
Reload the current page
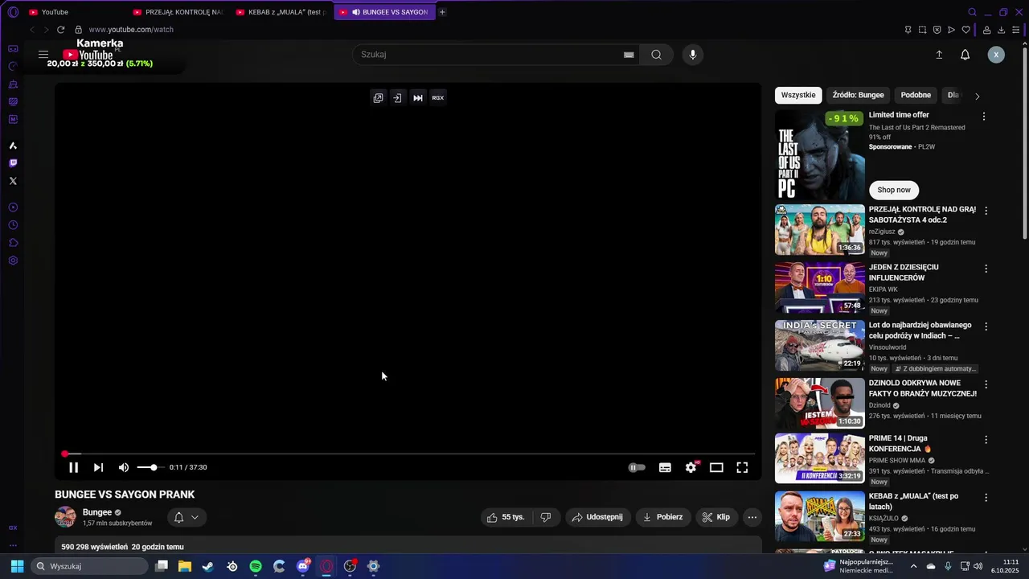click(x=60, y=30)
